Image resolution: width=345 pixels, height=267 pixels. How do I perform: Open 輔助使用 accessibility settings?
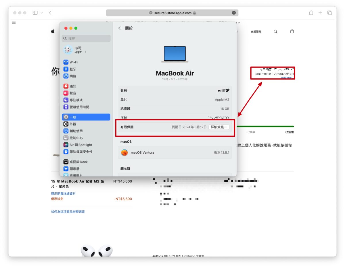coord(86,131)
